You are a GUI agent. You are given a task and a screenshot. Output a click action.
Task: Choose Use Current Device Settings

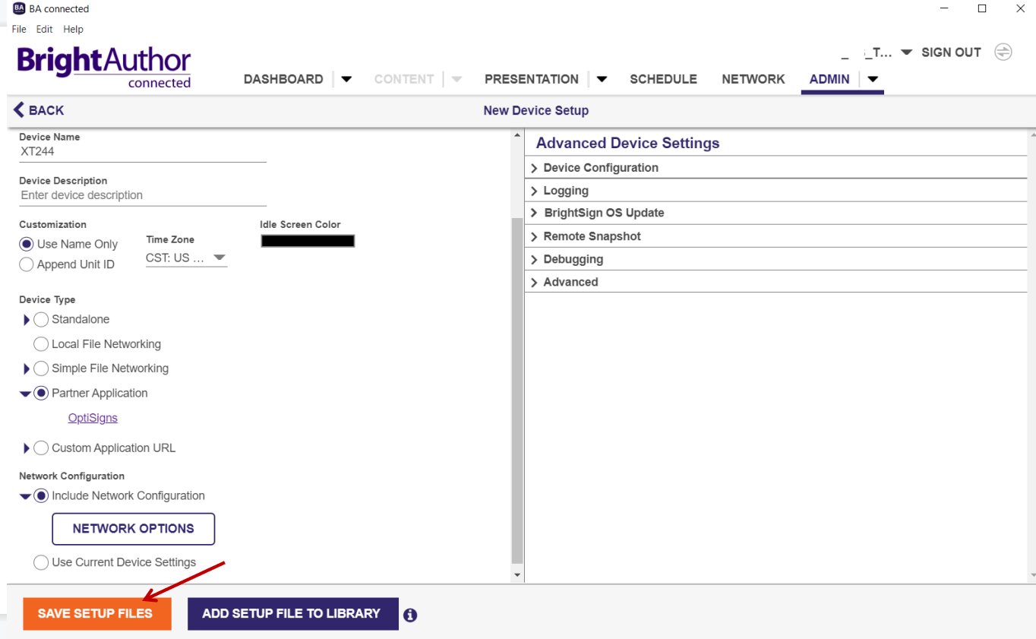tap(42, 563)
